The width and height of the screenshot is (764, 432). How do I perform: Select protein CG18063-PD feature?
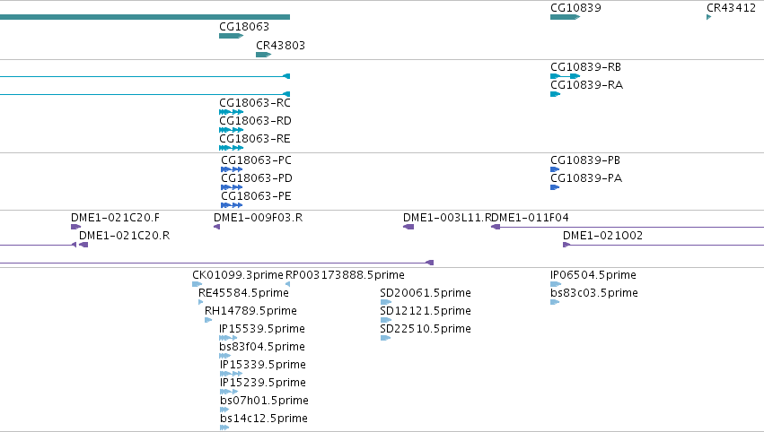coord(232,187)
